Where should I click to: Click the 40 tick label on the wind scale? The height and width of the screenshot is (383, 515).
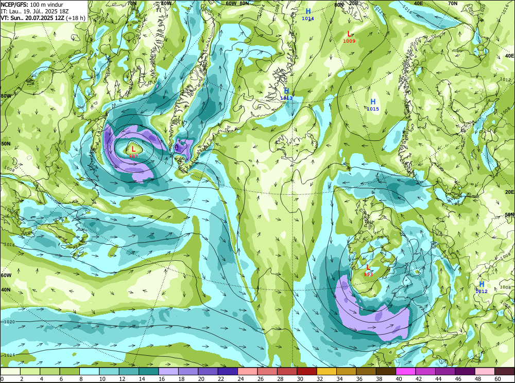tap(399, 379)
